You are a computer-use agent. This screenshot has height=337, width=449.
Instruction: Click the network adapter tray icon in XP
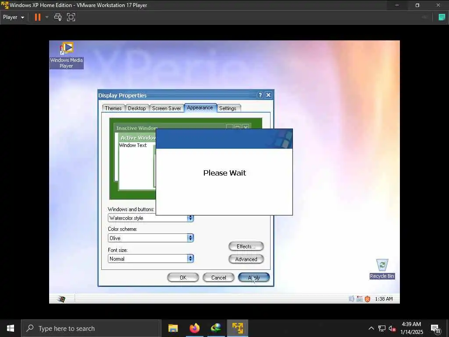pyautogui.click(x=360, y=299)
